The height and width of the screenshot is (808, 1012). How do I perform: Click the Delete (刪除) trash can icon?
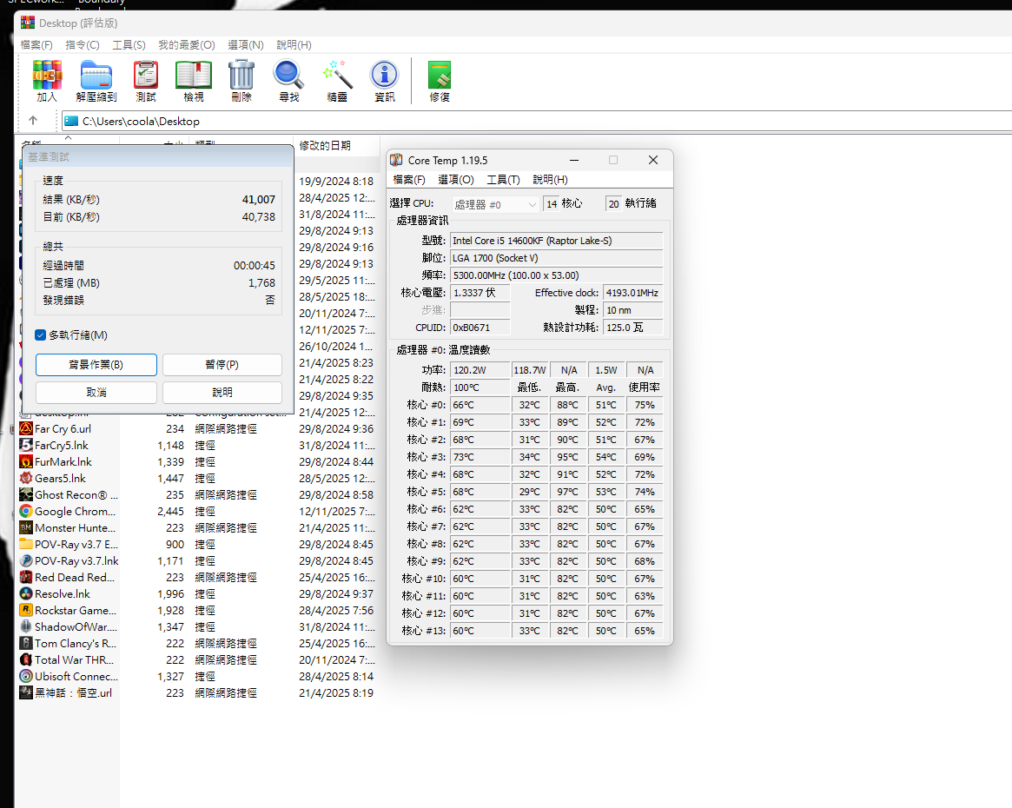241,81
